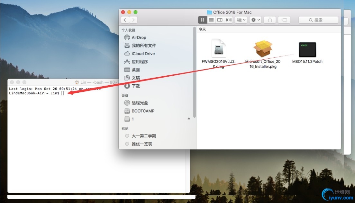Click the MSO15.11.2Patch file name
The width and height of the screenshot is (355, 203).
coord(307,62)
